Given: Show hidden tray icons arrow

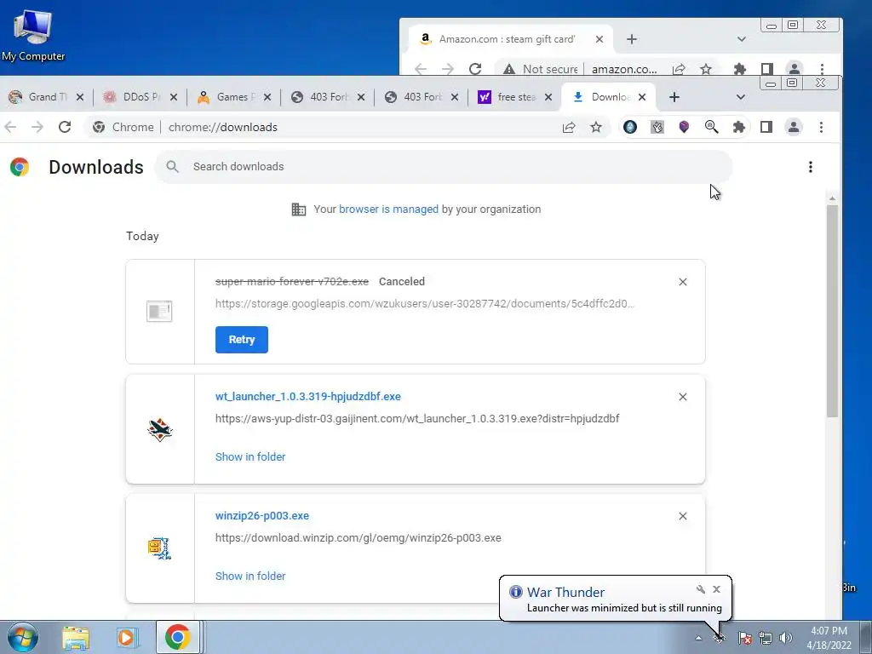Looking at the screenshot, I should tap(698, 638).
